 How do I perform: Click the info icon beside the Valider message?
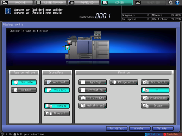pos(8,11)
